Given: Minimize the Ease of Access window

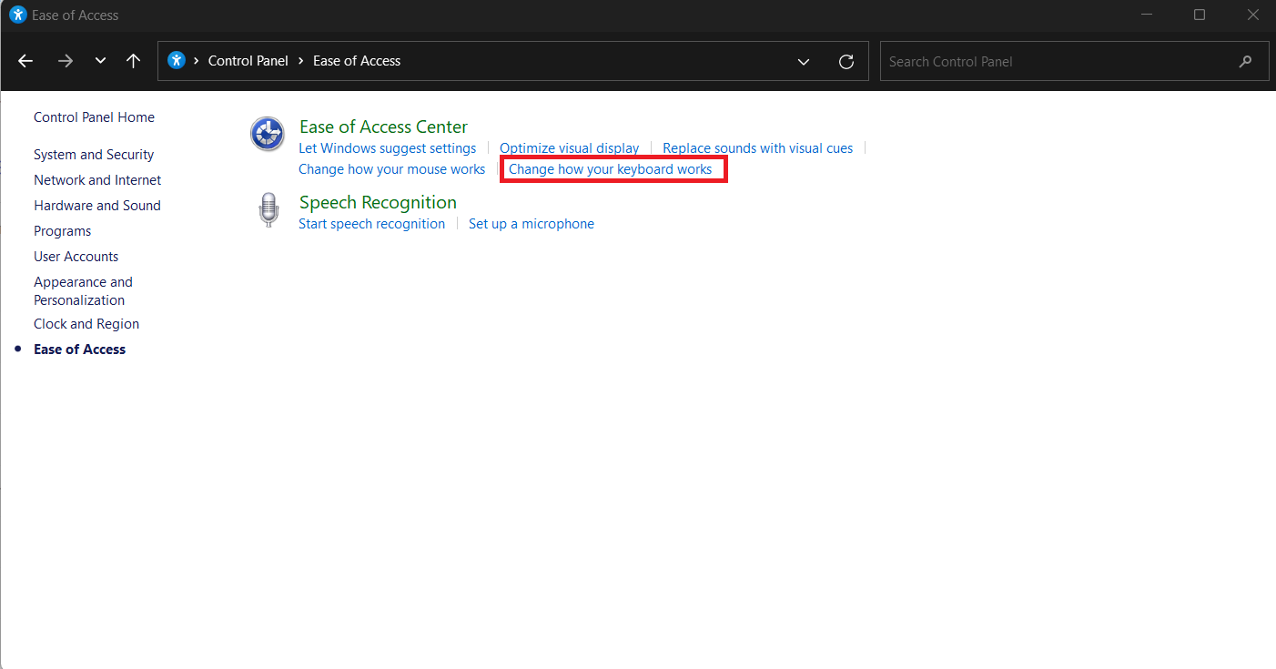Looking at the screenshot, I should click(x=1147, y=15).
